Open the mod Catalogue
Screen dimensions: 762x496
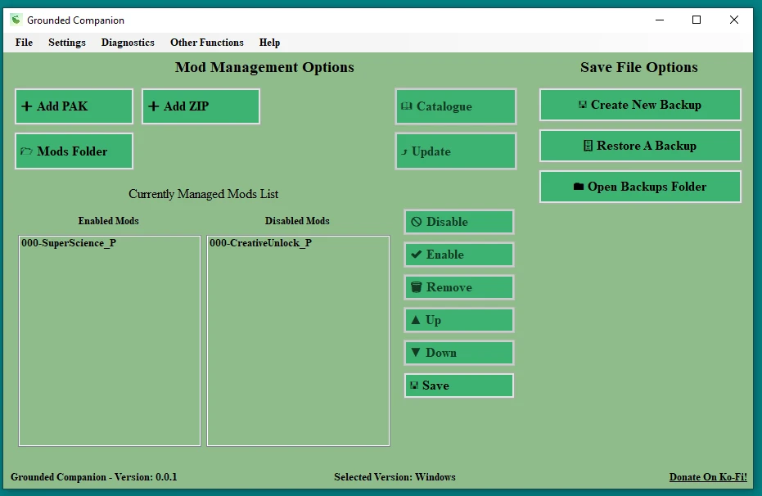tap(455, 106)
